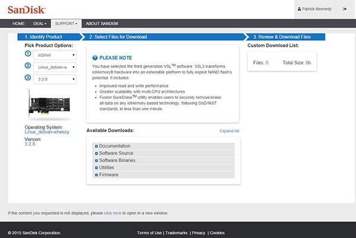
Task: Expand the Documentation plus icon
Action: (x=96, y=146)
